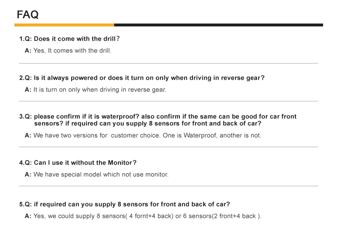Open question 2 about reverse gear power
This screenshot has width=337, height=231.
[142, 78]
